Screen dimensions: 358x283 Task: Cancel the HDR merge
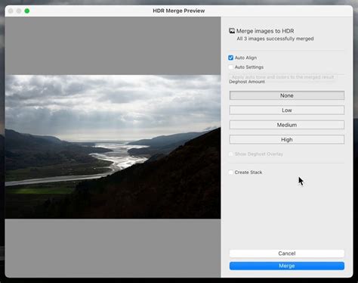pyautogui.click(x=287, y=253)
